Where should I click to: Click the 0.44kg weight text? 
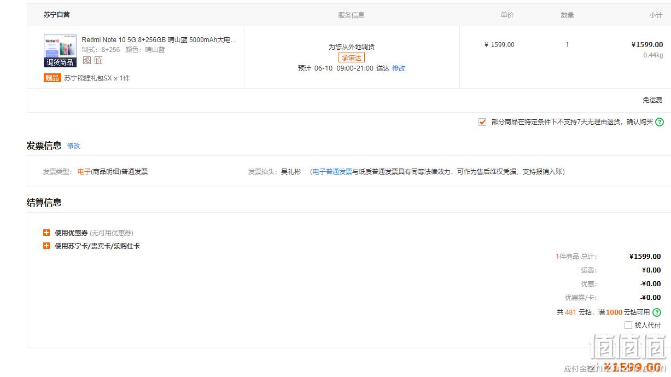pyautogui.click(x=653, y=55)
